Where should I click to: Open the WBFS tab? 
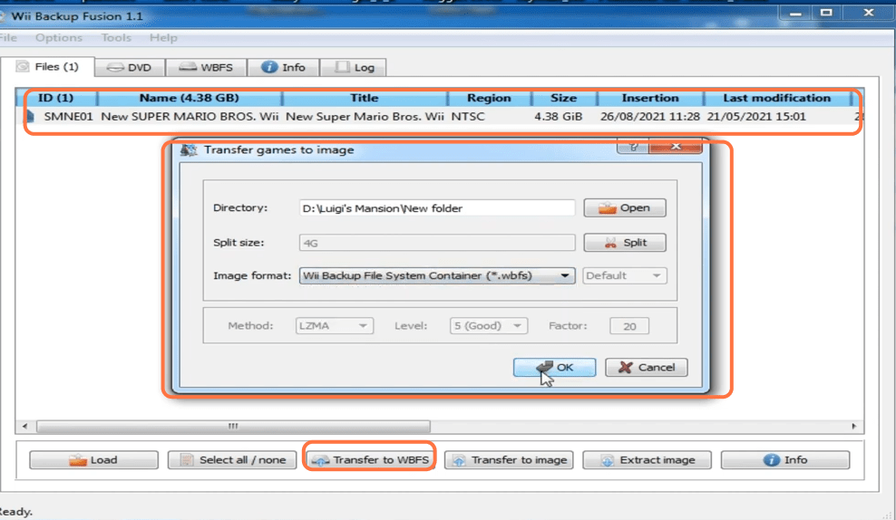coord(206,67)
